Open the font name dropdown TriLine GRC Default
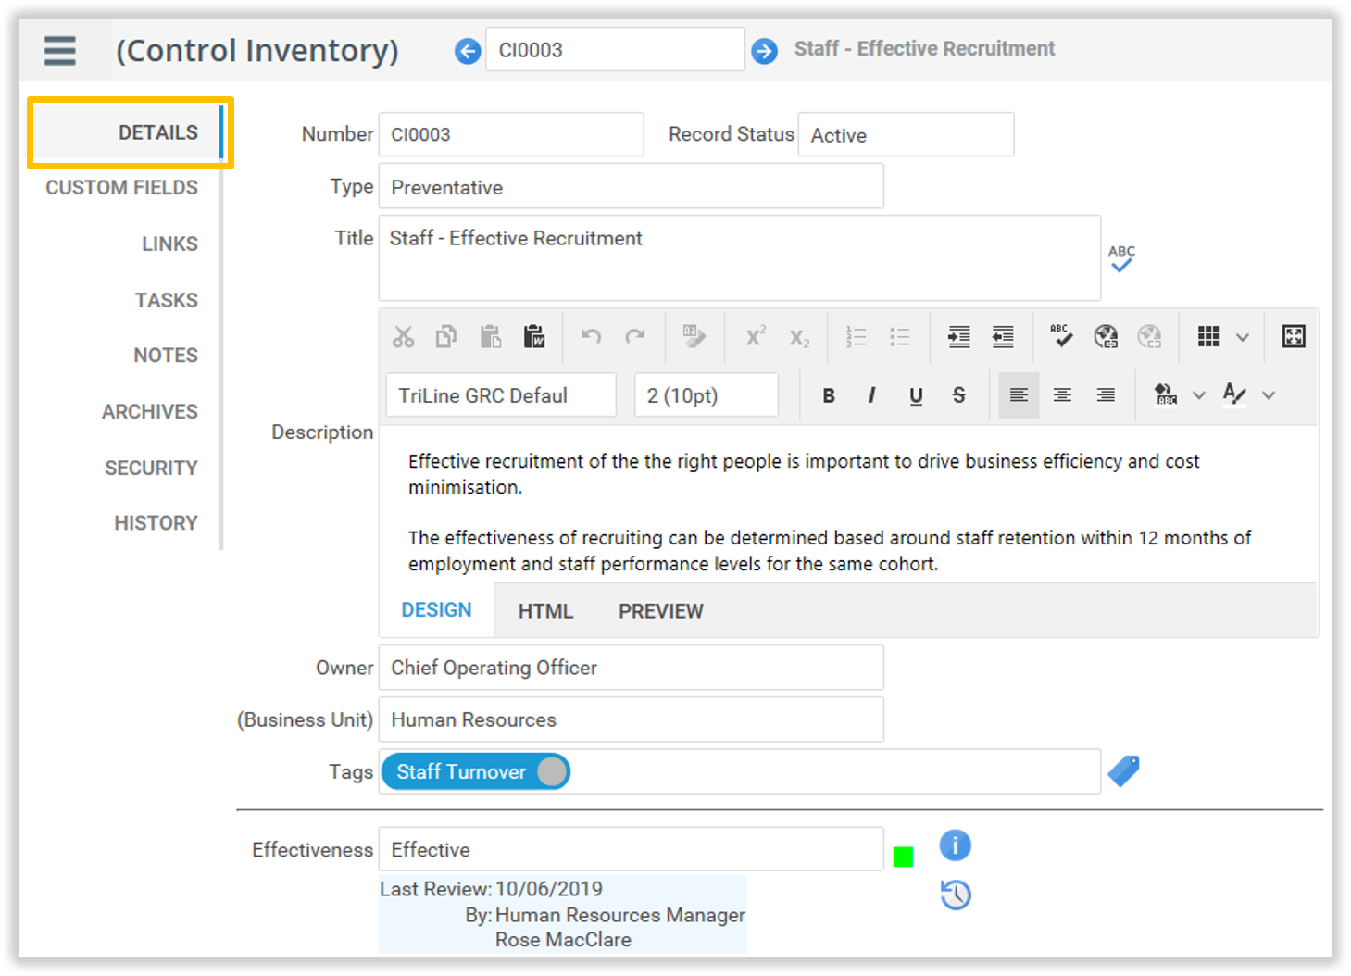 coord(500,395)
